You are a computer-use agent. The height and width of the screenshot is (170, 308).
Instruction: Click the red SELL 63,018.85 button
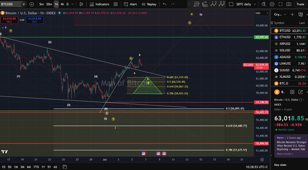point(10,20)
